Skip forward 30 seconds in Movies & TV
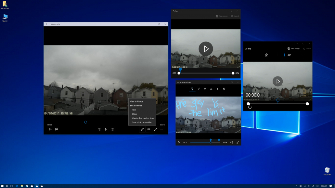The image size is (335, 188). (113, 129)
